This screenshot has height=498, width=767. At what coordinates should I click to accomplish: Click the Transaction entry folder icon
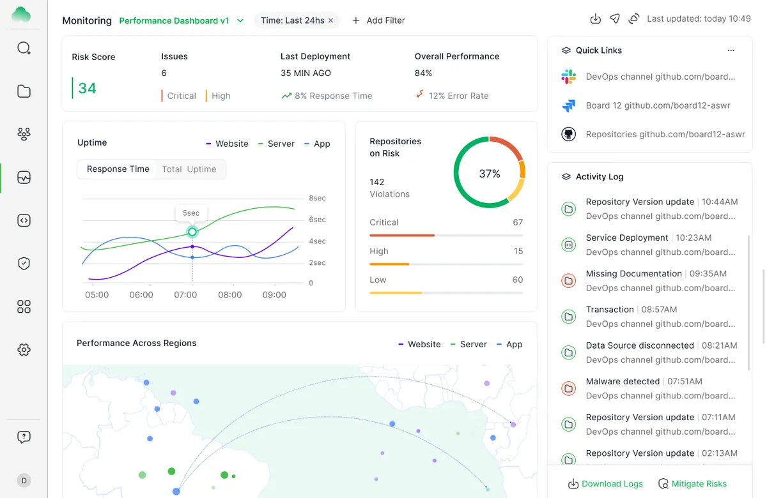(568, 317)
